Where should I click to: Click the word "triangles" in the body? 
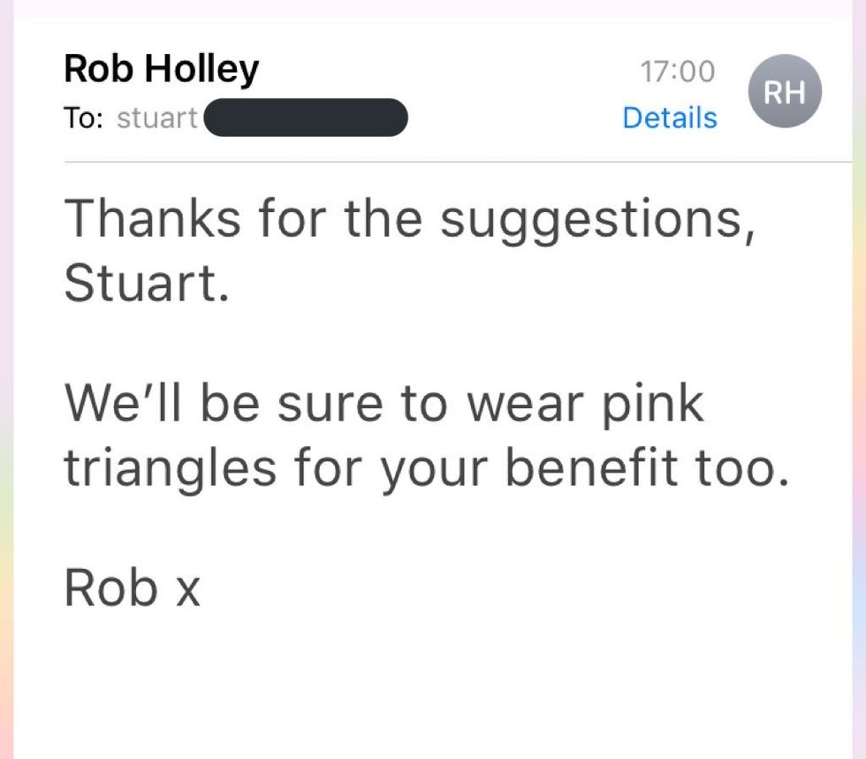(x=171, y=467)
